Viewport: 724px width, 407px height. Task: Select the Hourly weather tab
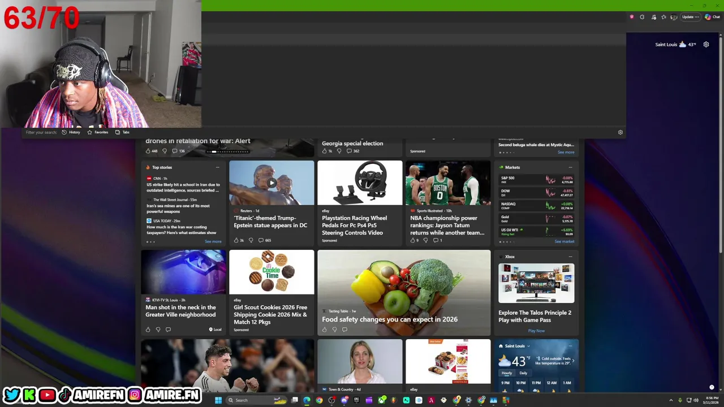[507, 373]
